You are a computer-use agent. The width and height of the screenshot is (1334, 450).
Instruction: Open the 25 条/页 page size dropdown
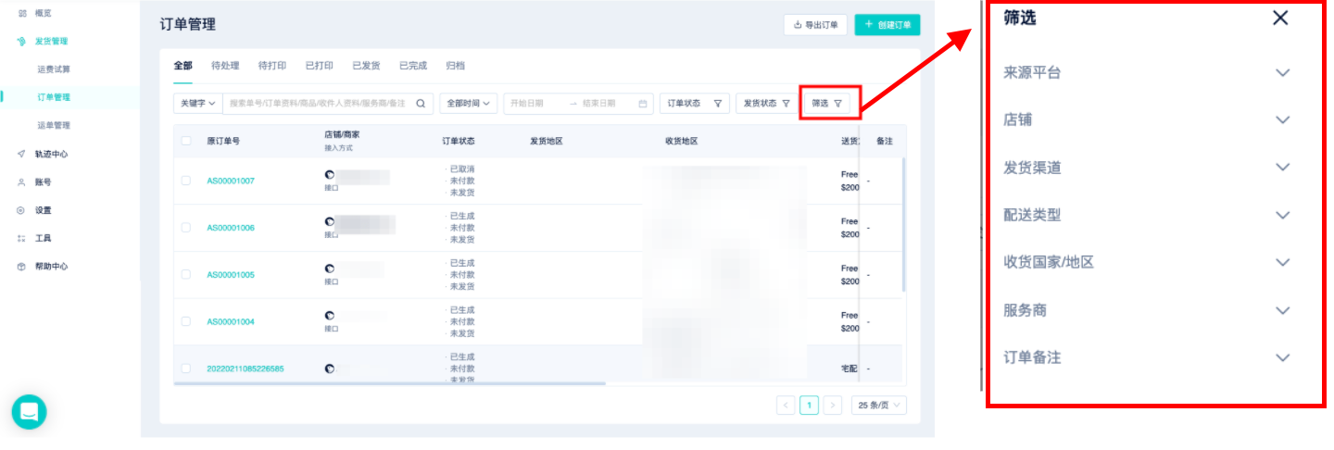pyautogui.click(x=879, y=405)
